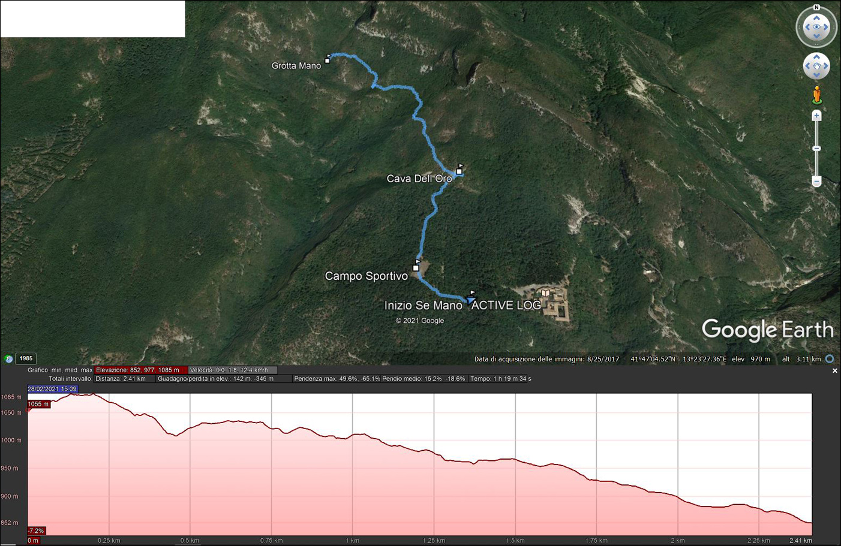Click move-left arrow on hand joystick
The height and width of the screenshot is (546, 841).
click(808, 66)
